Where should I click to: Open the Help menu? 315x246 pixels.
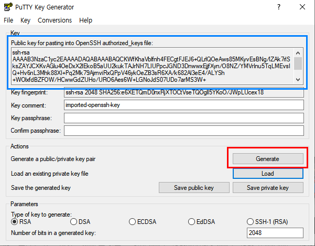85,20
